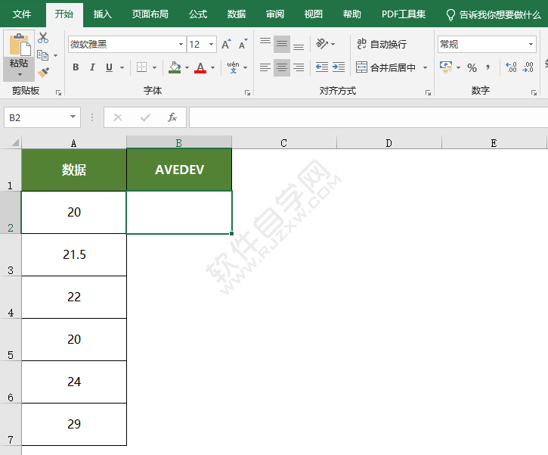Click the cancel X in formula bar
The image size is (548, 455).
pyautogui.click(x=118, y=117)
